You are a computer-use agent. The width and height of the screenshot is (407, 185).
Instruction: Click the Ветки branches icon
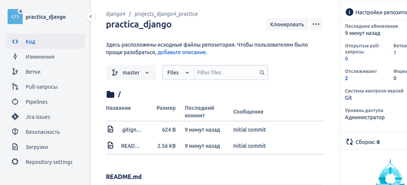click(15, 71)
